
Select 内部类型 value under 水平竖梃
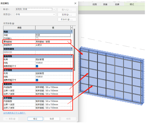(53, 101)
